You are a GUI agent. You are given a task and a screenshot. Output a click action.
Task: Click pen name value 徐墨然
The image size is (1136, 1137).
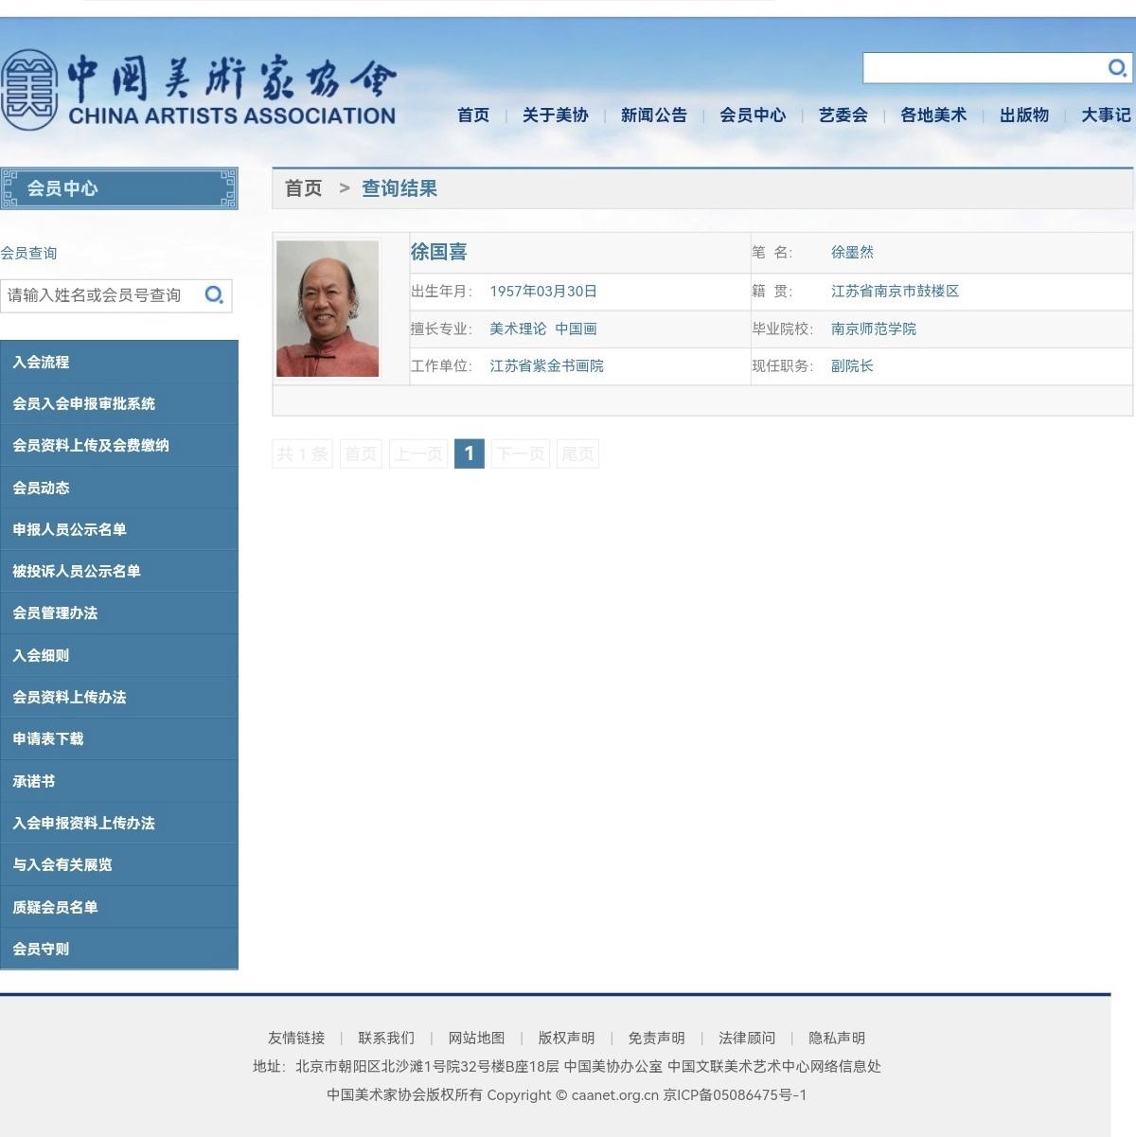coord(852,252)
